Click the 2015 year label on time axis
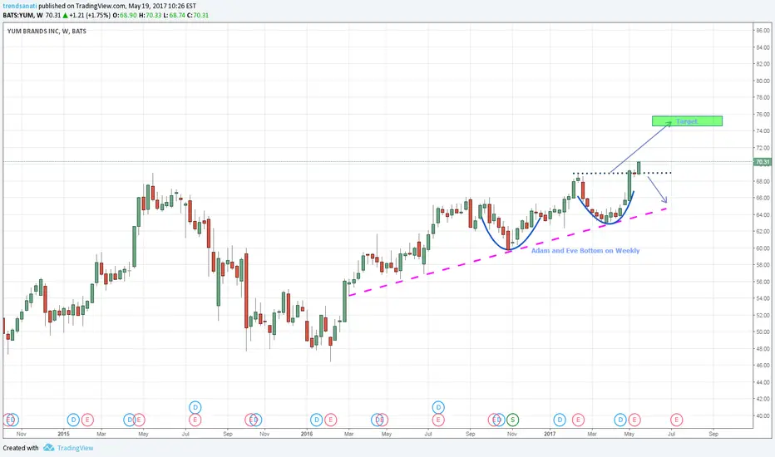 pos(64,434)
